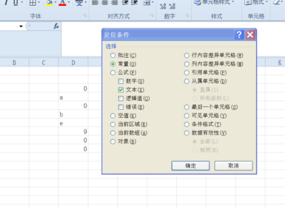This screenshot has width=285, height=209.
Task: Increase the indent
Action: (x=134, y=3)
